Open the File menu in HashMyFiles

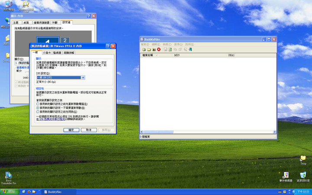[x=145, y=44]
